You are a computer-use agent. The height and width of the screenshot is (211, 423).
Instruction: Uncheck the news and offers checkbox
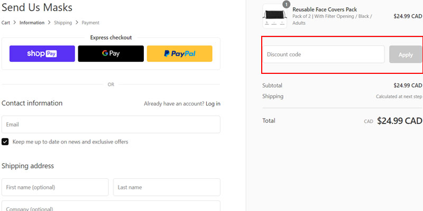5,142
